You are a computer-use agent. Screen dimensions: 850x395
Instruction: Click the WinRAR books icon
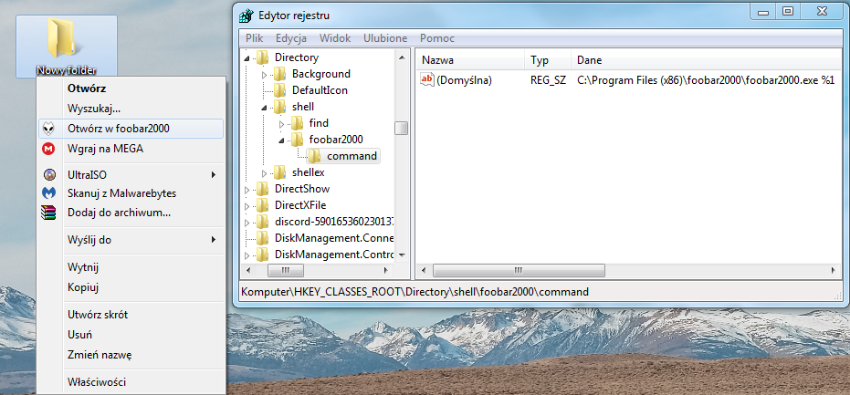48,213
